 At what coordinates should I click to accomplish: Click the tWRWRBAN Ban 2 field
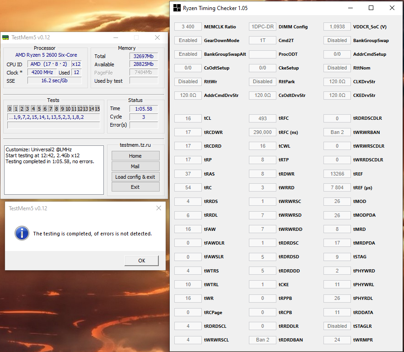coord(337,132)
